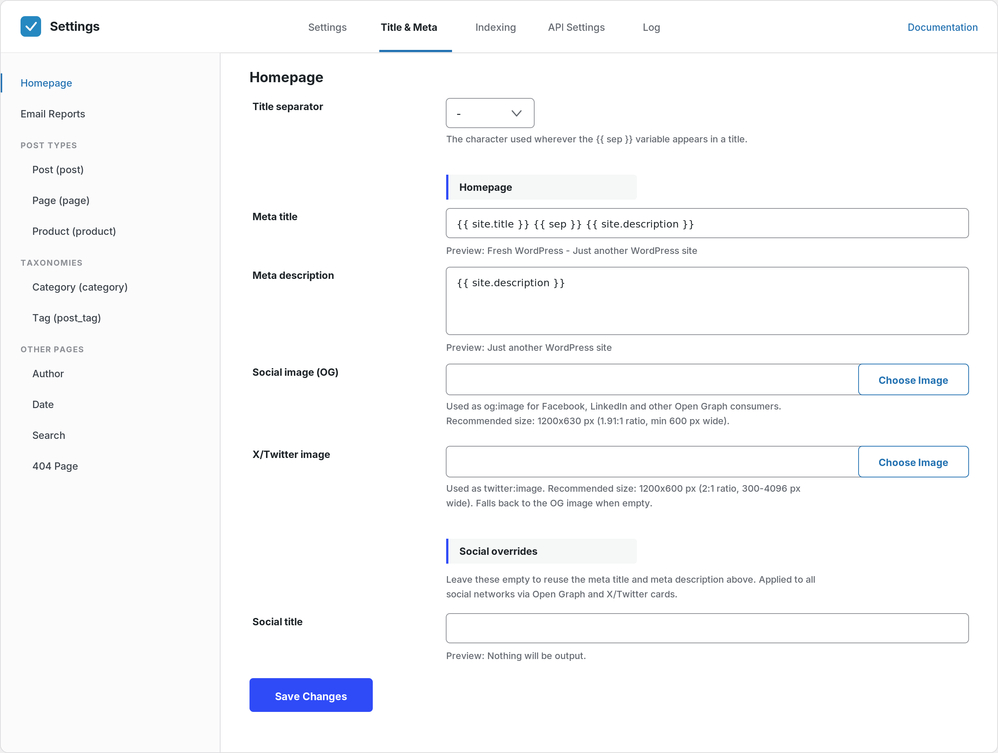Click the Save Changes button
This screenshot has width=998, height=753.
point(311,695)
